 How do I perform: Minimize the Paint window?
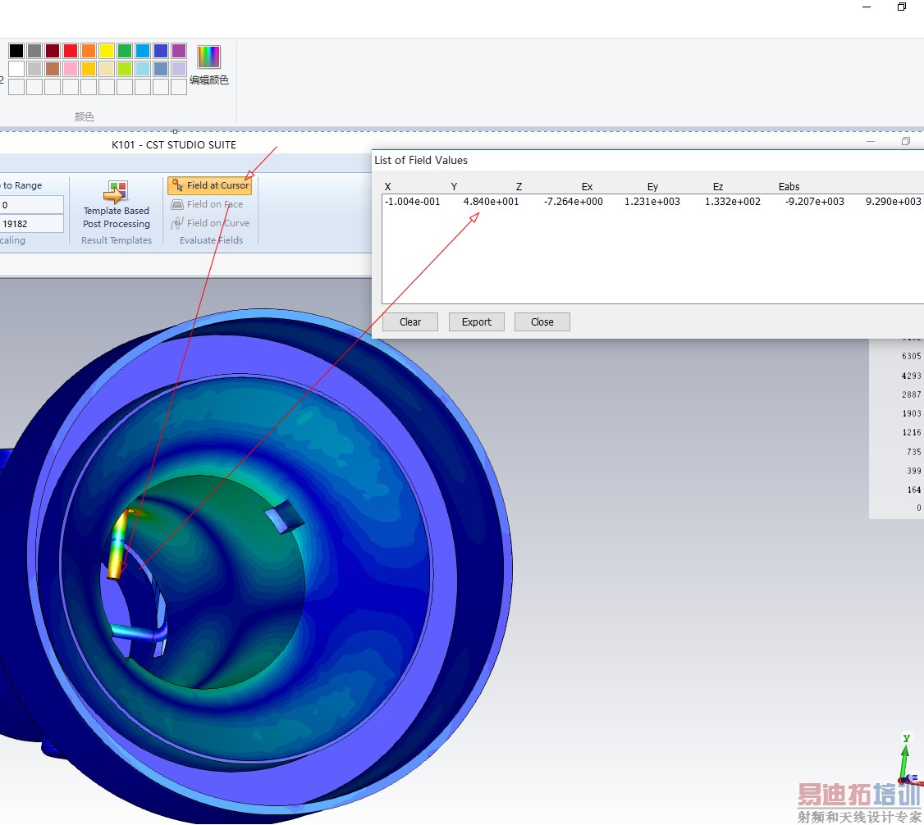(x=867, y=7)
